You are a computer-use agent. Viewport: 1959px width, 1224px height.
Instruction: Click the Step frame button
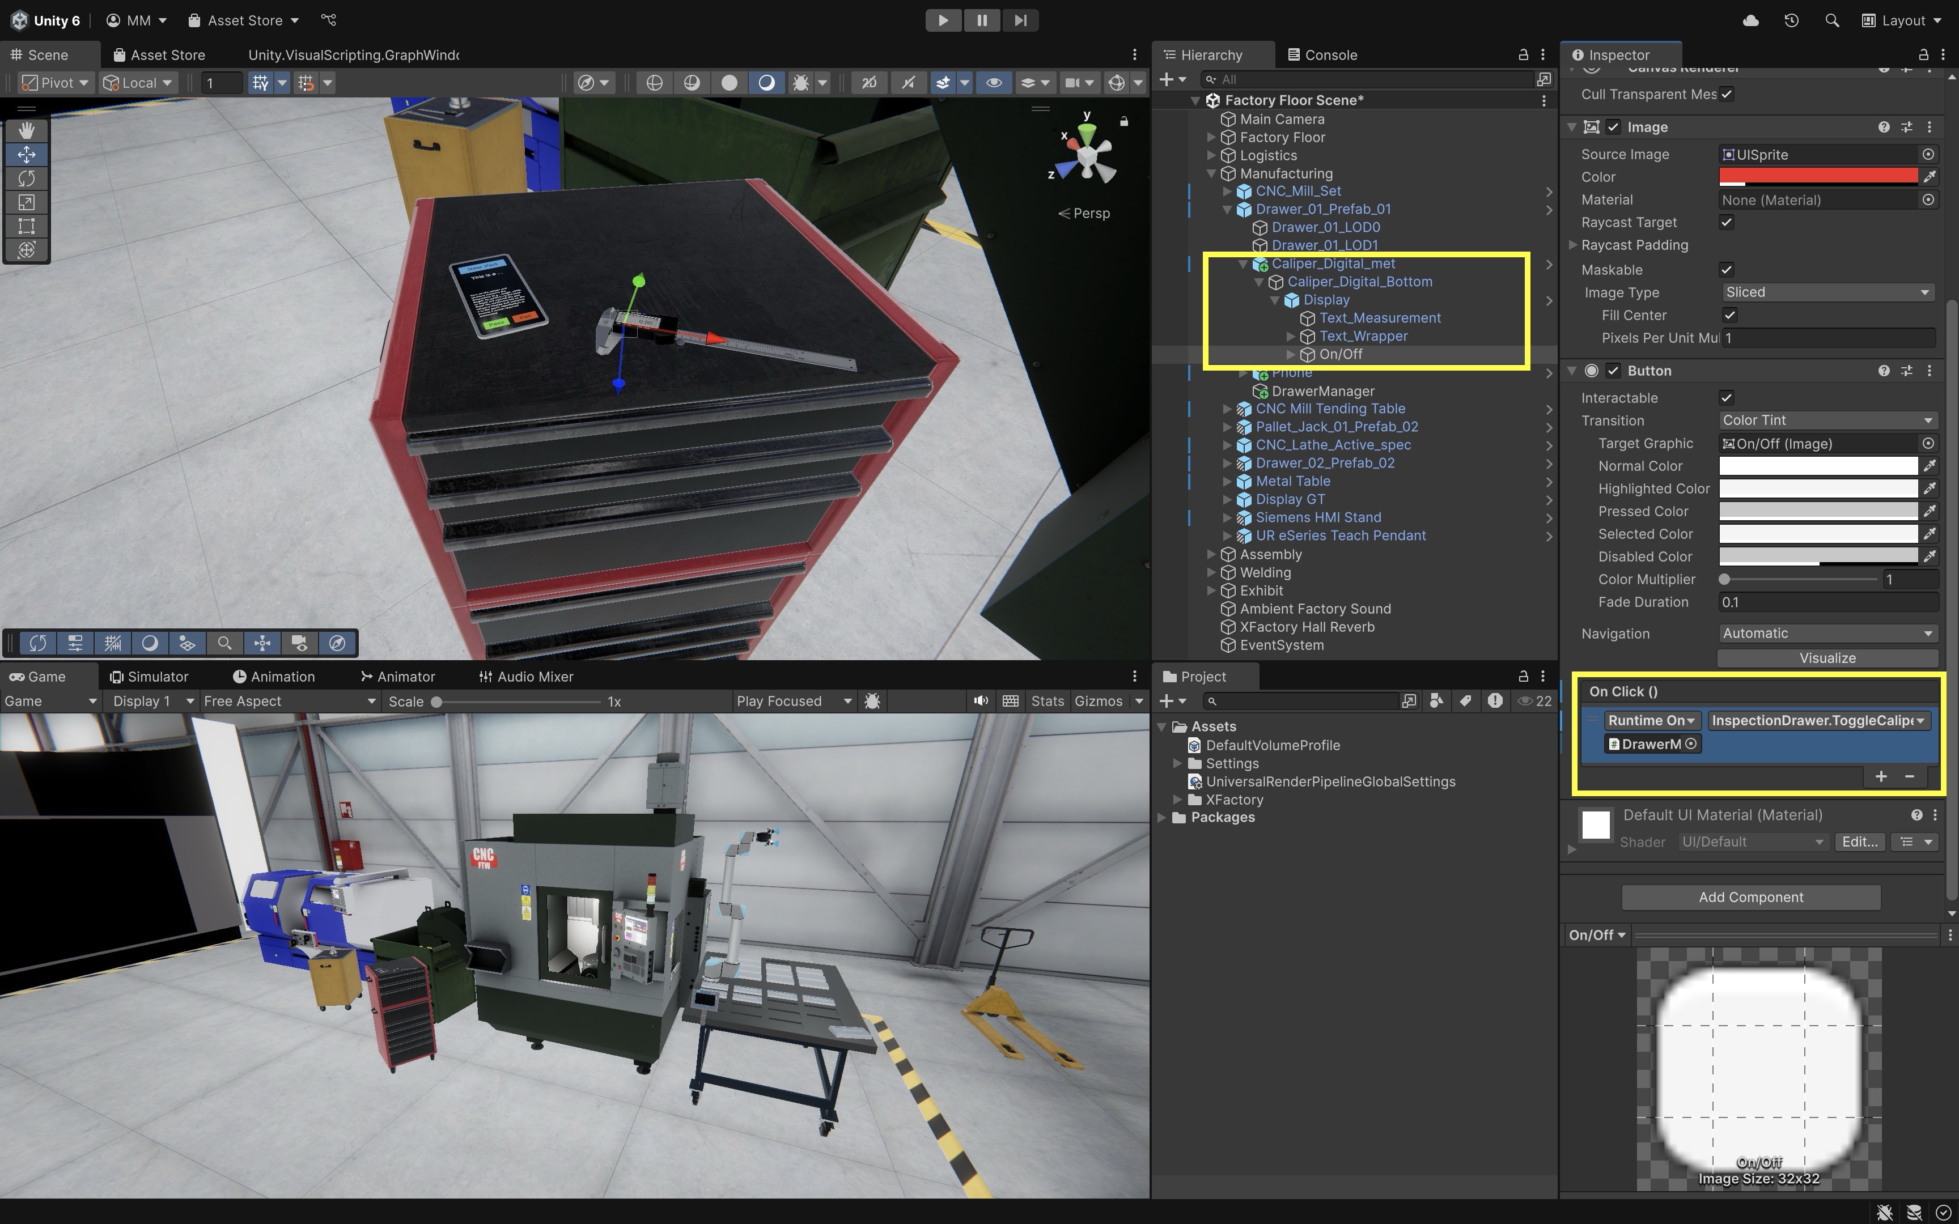pos(1020,20)
